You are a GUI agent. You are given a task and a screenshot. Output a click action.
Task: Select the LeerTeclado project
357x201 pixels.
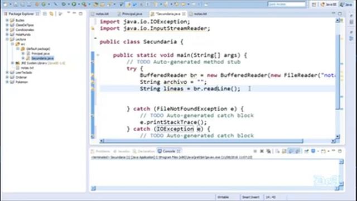pyautogui.click(x=23, y=73)
